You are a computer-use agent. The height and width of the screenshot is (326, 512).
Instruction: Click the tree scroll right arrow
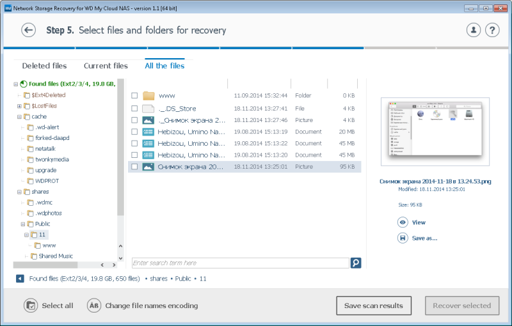(x=114, y=265)
